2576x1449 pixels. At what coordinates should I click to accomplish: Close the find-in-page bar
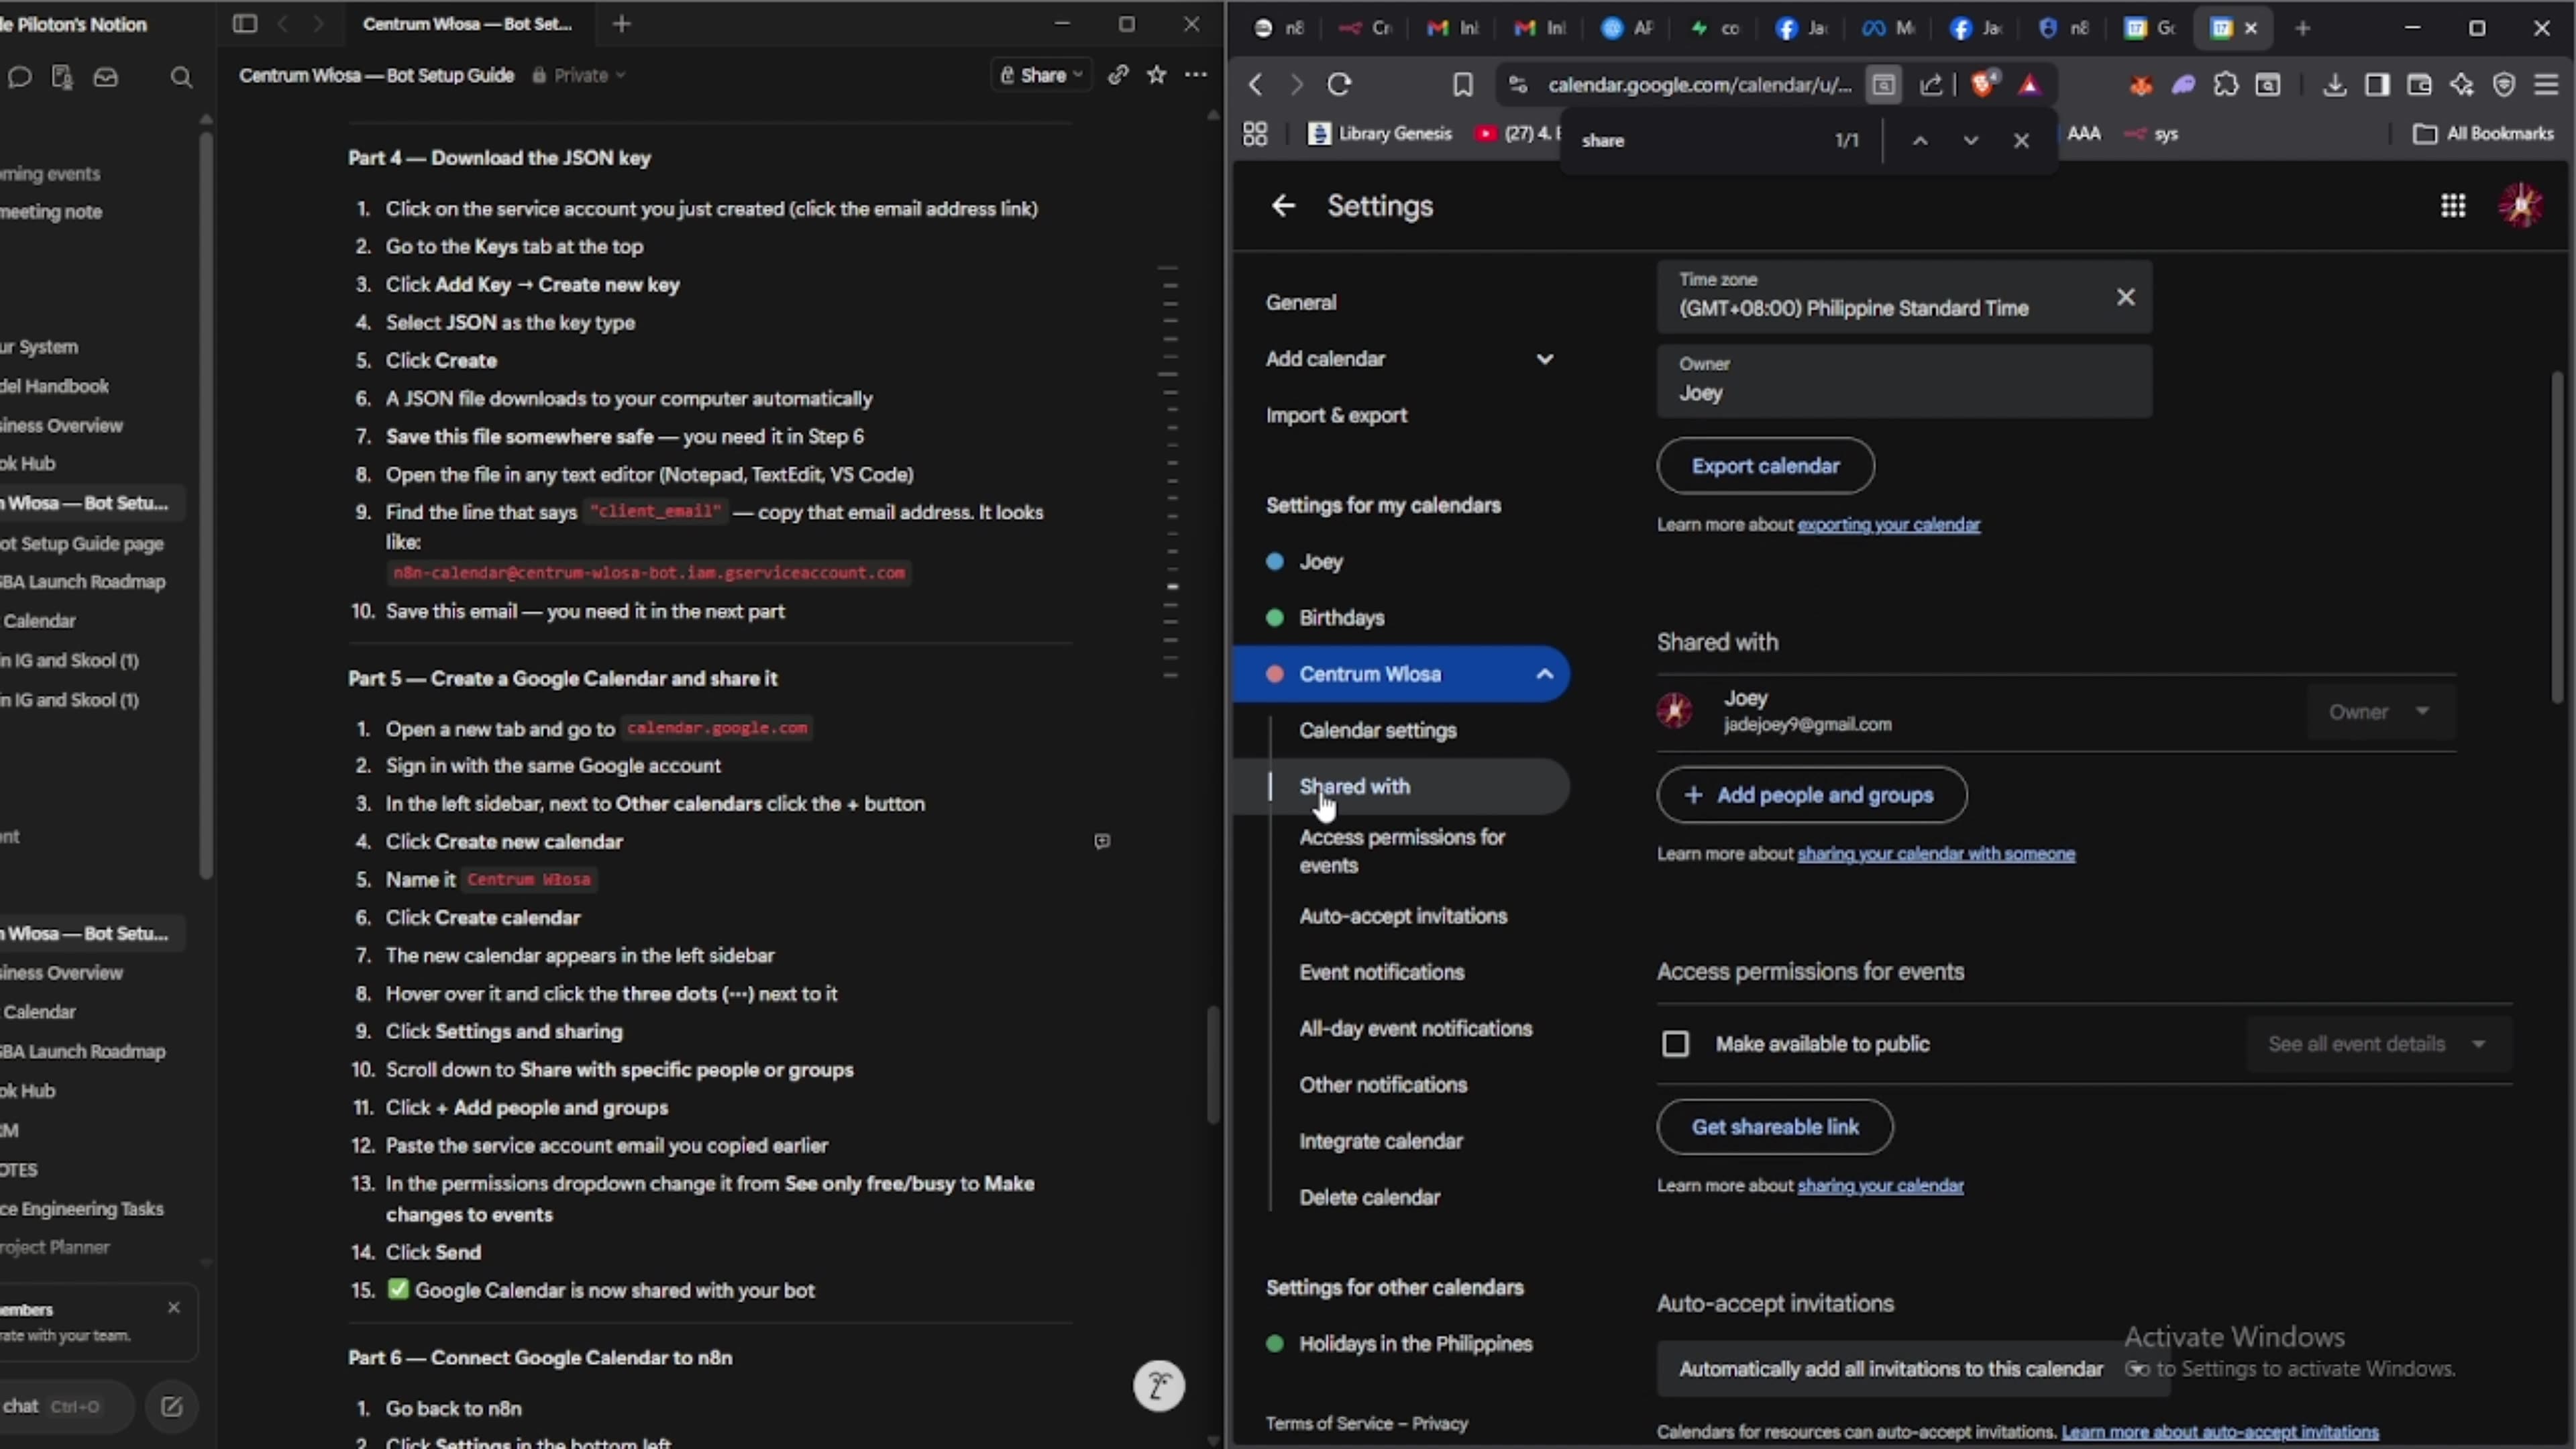[2021, 141]
